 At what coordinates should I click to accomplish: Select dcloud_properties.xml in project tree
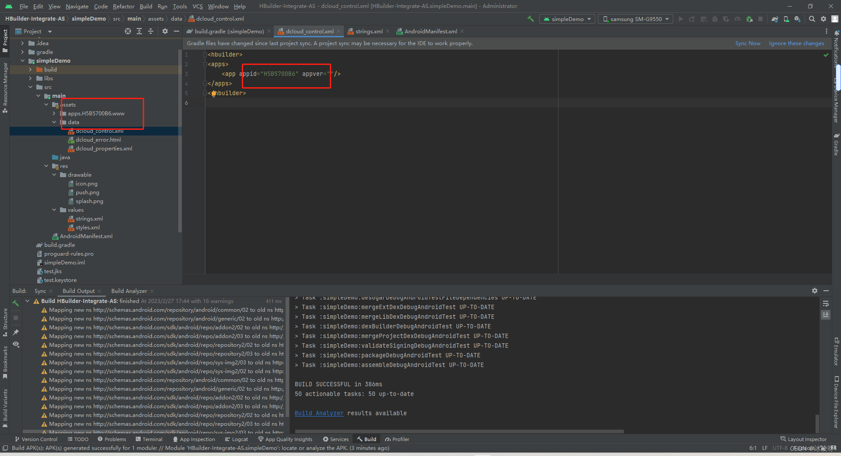coord(104,148)
